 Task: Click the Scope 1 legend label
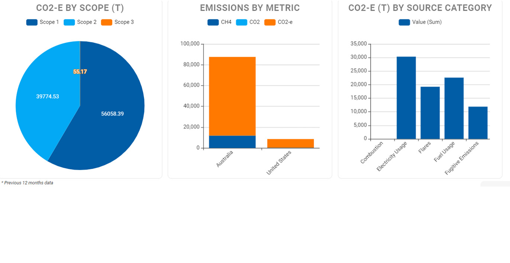pos(49,22)
